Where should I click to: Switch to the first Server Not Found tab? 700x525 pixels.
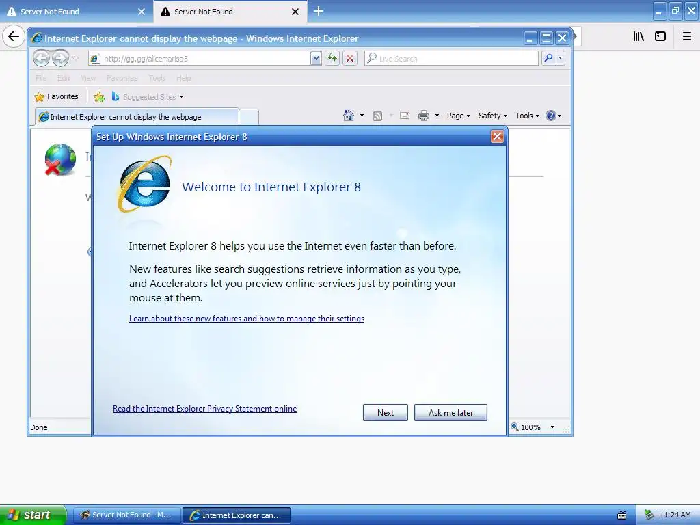pyautogui.click(x=77, y=12)
